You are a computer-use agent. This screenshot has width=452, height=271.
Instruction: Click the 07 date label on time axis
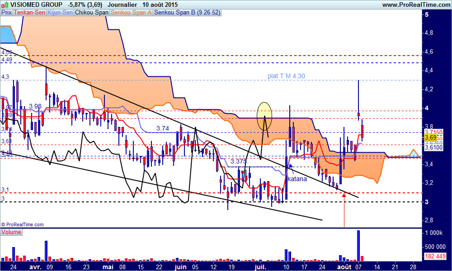358,266
